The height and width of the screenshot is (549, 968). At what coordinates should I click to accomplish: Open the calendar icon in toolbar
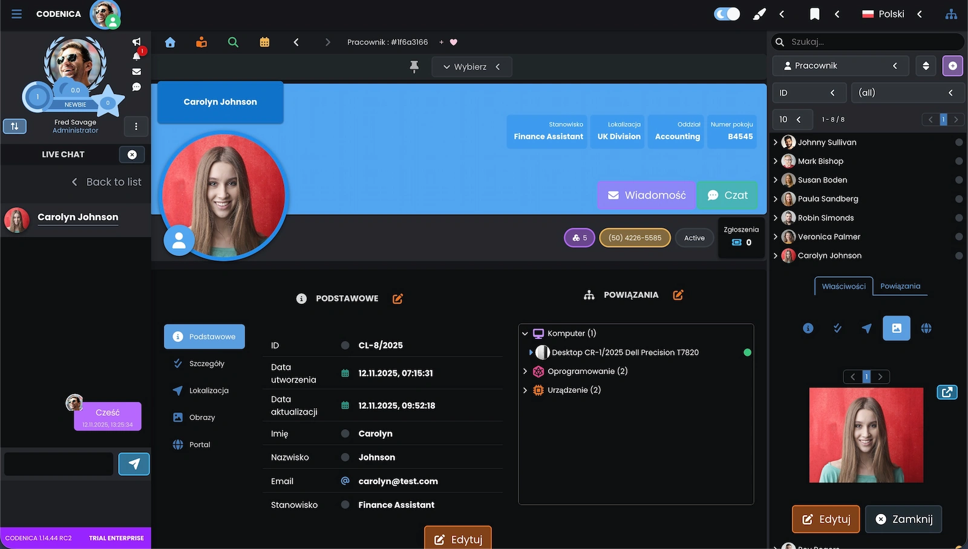coord(264,42)
